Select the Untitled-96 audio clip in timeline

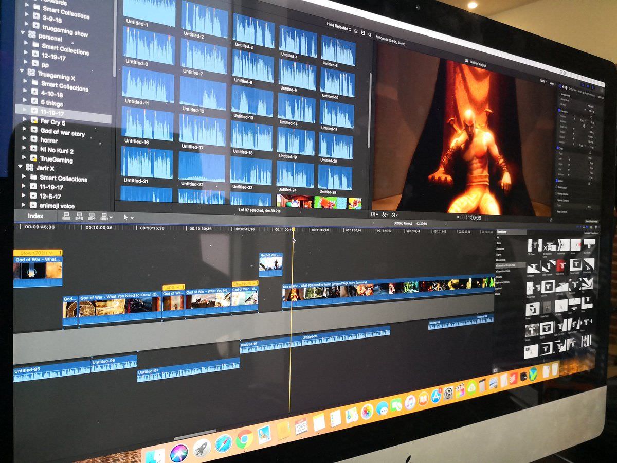114,363
